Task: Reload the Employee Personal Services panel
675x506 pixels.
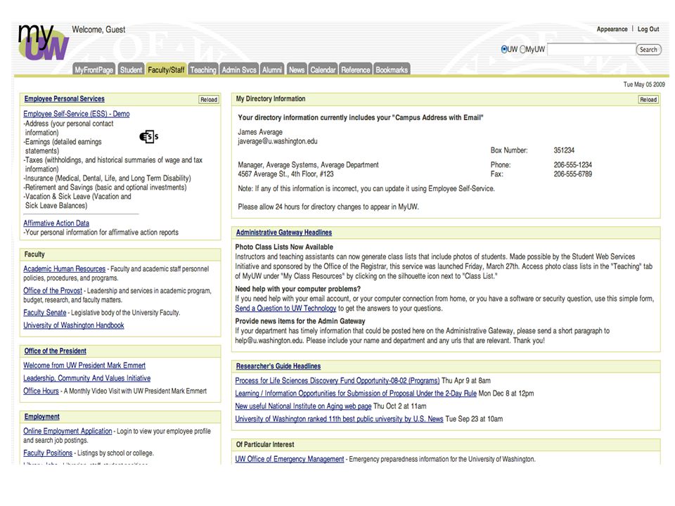Action: click(209, 99)
